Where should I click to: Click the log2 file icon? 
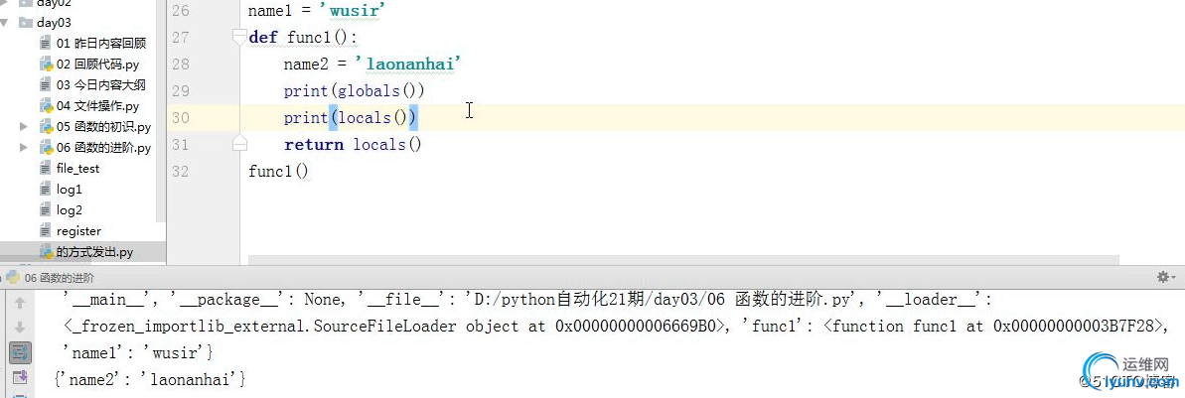(46, 210)
